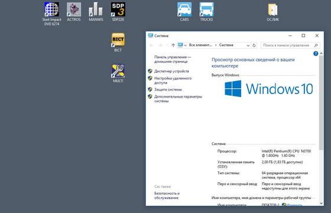Image resolution: width=331 pixels, height=213 pixels.
Task: Click the scrollbar down arrow
Action: [x=321, y=204]
